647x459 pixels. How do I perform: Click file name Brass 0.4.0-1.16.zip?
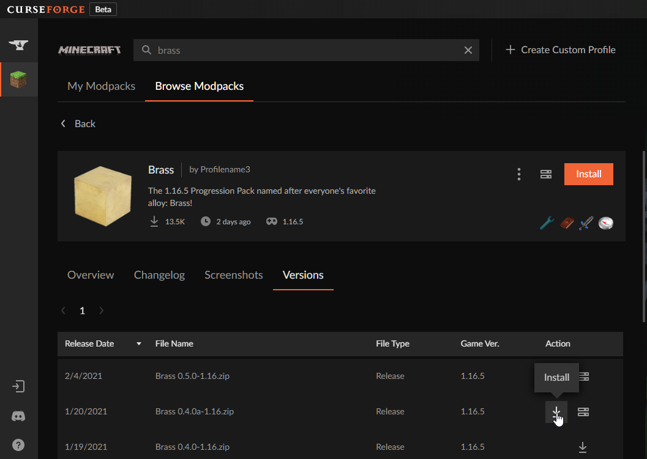[x=192, y=447]
